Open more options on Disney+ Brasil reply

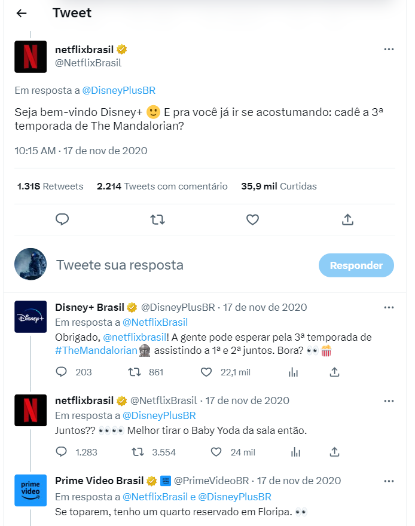[x=389, y=307]
